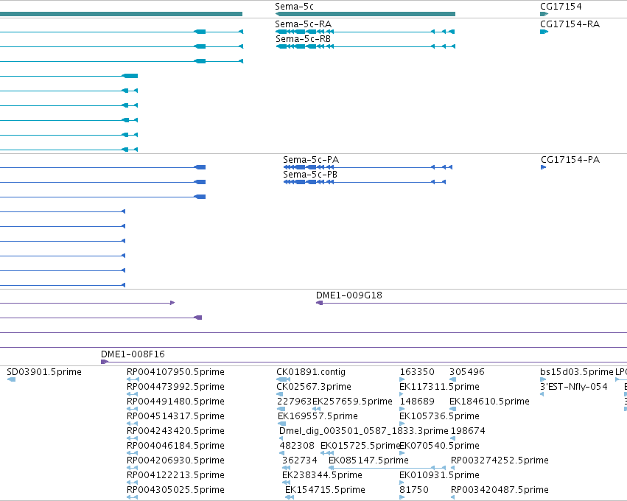Open the SD03901.5prime EST label

44,372
